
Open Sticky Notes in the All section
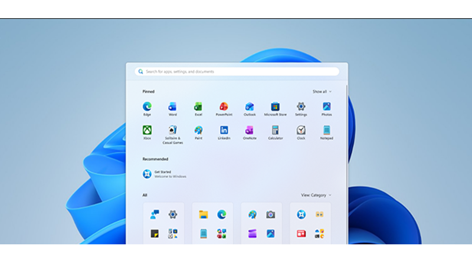(155, 234)
